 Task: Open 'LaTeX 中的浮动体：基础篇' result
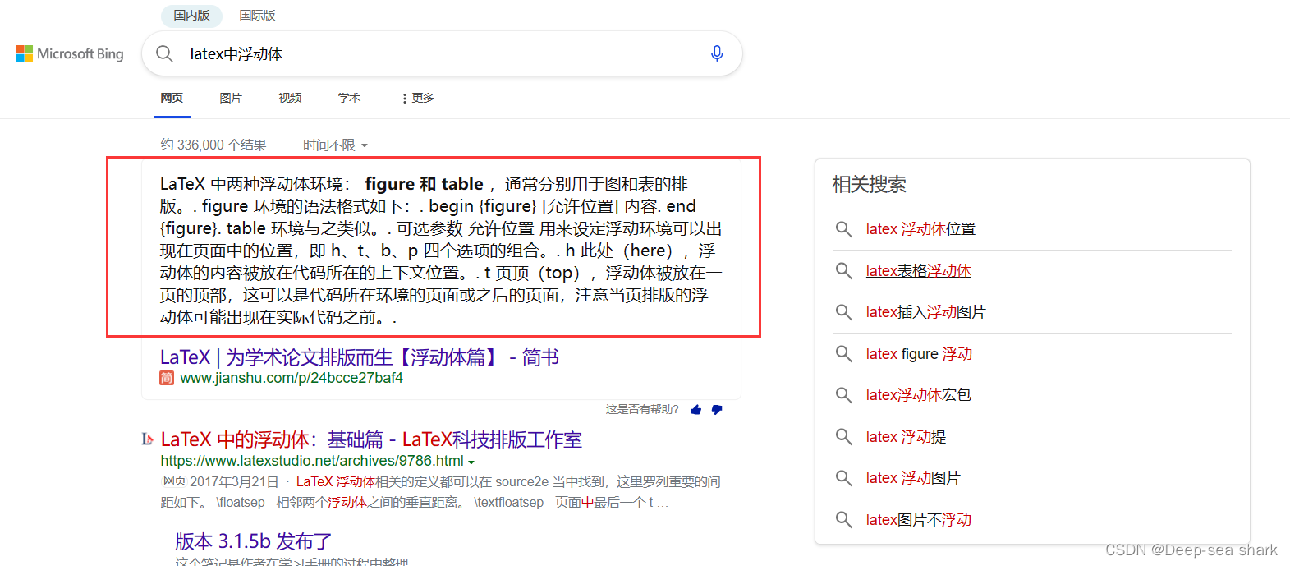coord(371,439)
